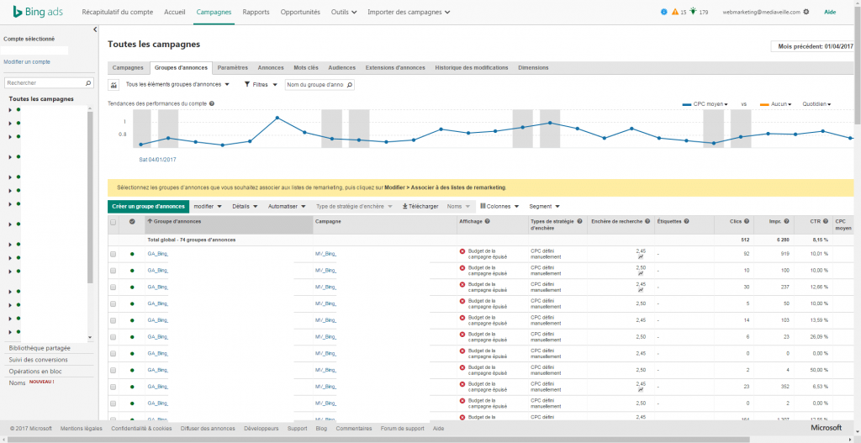This screenshot has height=443, width=861.
Task: Toggle the performance chart icon button
Action: pos(114,85)
